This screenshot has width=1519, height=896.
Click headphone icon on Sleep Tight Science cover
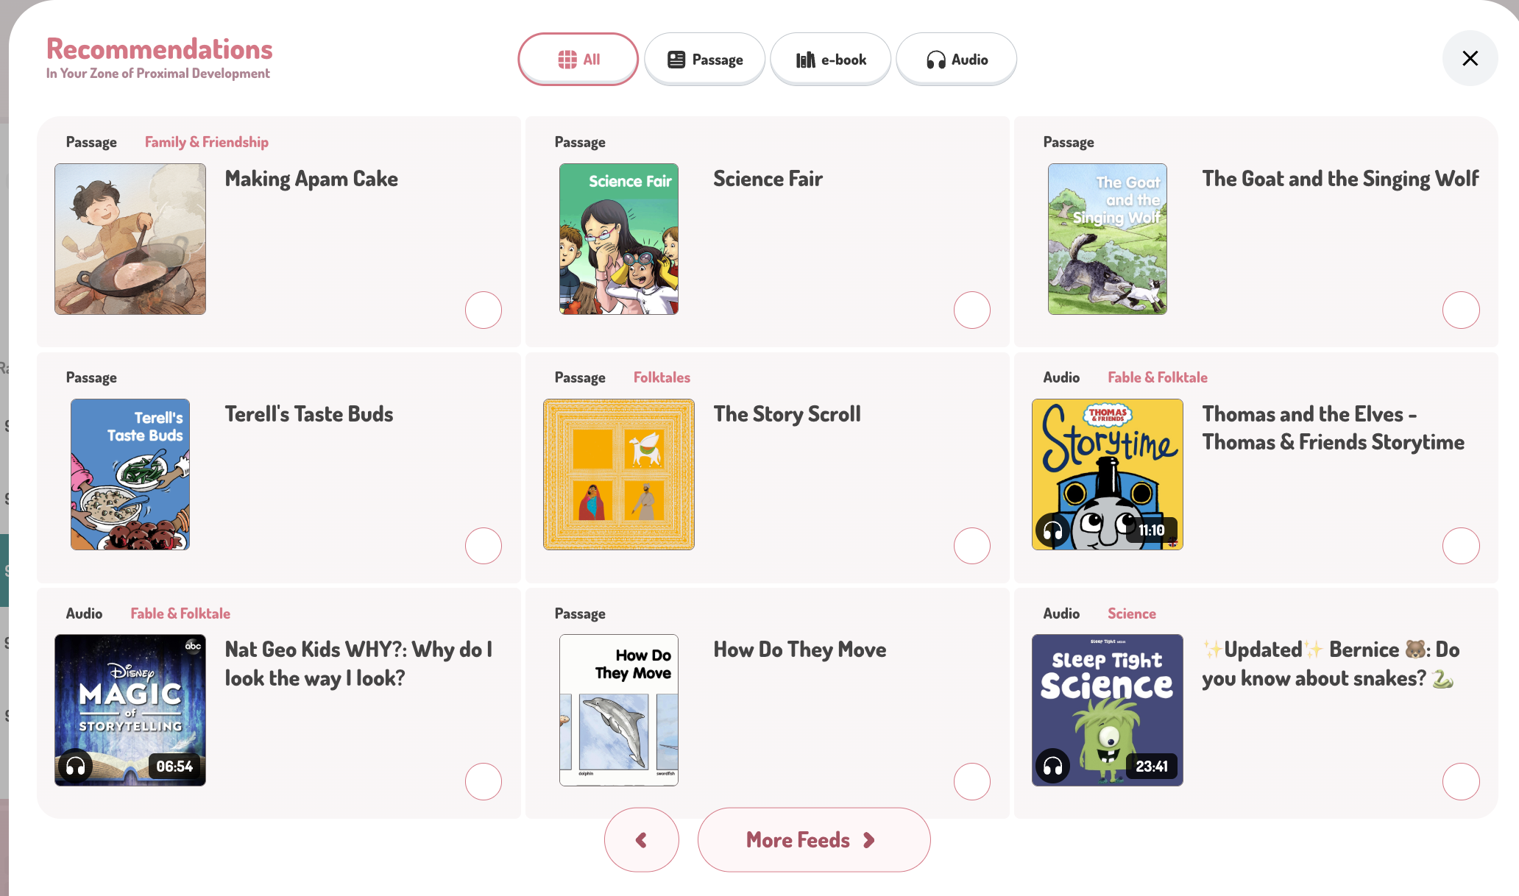click(1052, 767)
